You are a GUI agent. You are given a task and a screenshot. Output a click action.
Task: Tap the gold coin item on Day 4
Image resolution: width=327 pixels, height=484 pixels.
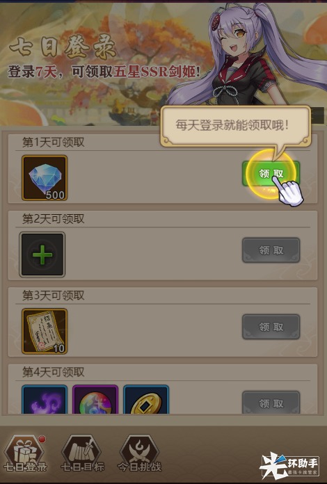click(x=146, y=399)
